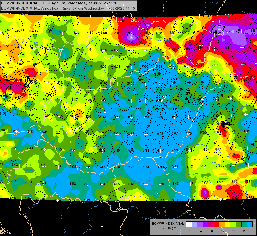Screen dimensions: 257x236
Task: Select the value 1.91 on the map
Action: pos(229,64)
